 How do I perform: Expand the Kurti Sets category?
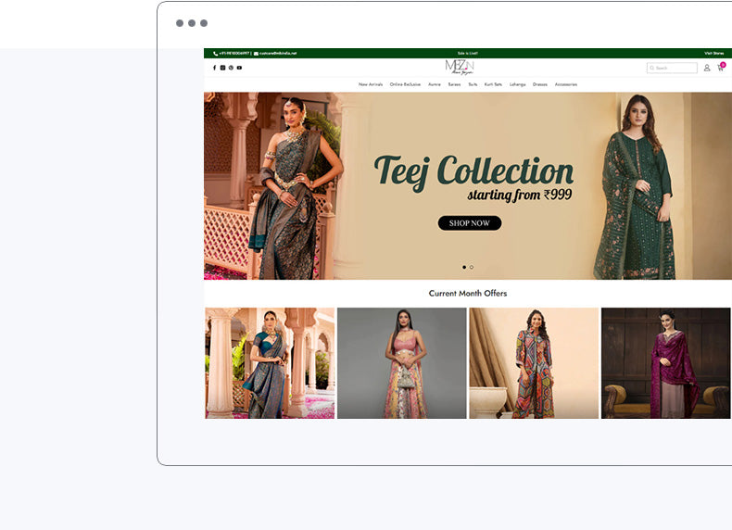point(493,84)
